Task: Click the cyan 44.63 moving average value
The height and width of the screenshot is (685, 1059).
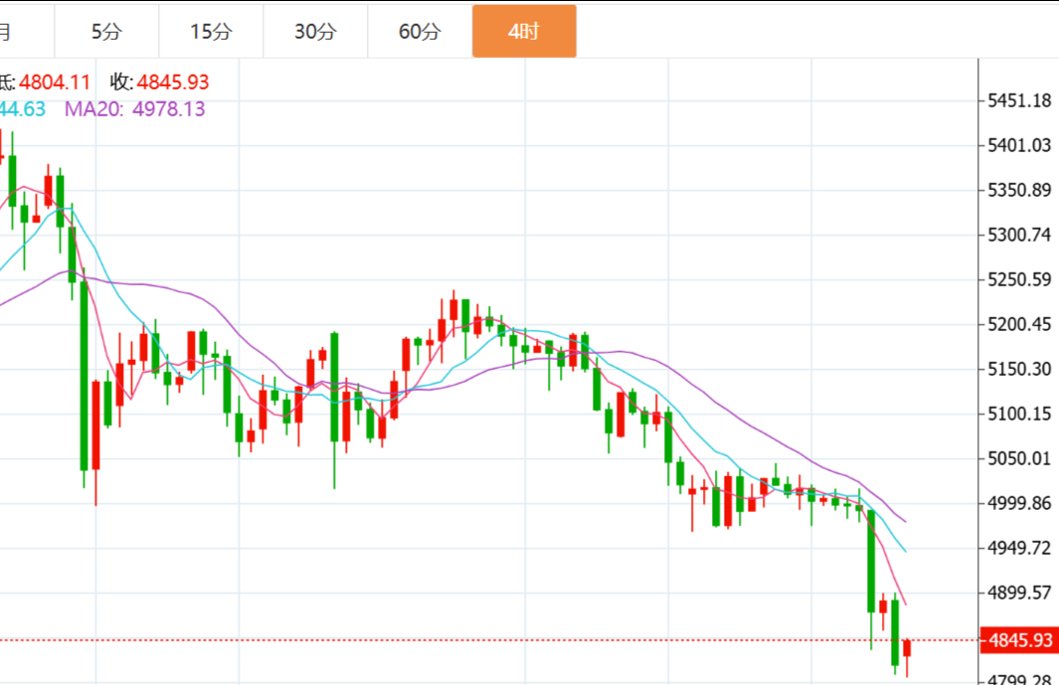Action: (22, 109)
